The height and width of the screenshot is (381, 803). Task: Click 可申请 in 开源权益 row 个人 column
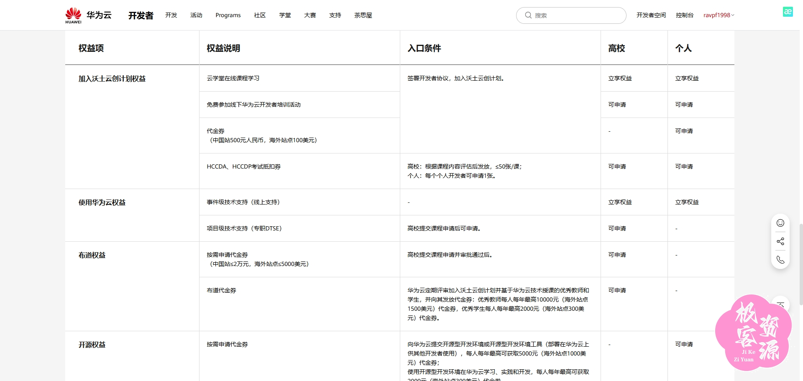tap(684, 344)
